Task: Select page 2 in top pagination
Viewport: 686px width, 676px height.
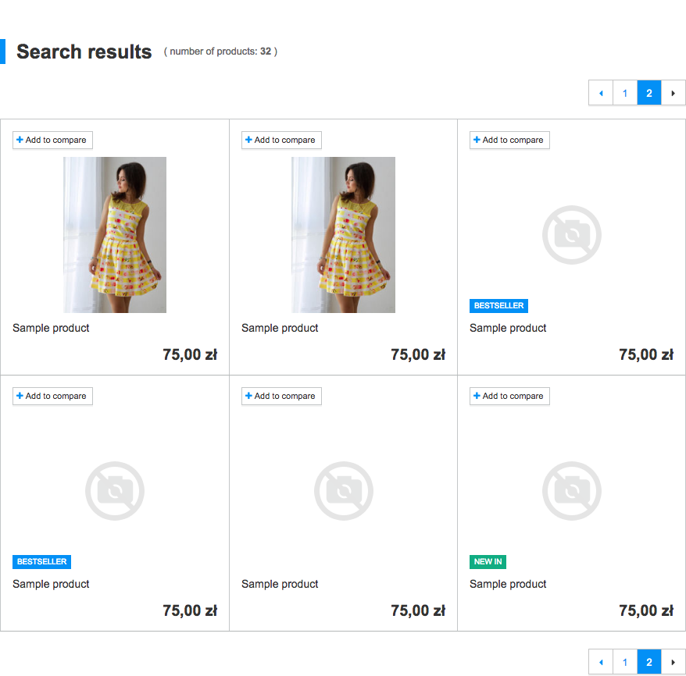Action: tap(648, 93)
